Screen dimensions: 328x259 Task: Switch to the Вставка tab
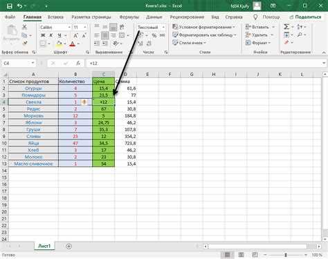pyautogui.click(x=55, y=17)
